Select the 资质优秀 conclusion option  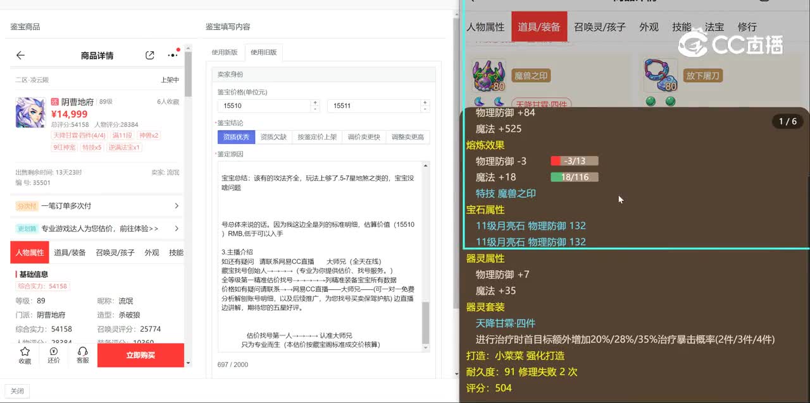(x=236, y=137)
